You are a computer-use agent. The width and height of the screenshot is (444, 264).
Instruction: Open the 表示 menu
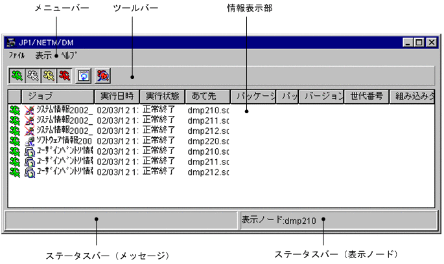tap(43, 56)
